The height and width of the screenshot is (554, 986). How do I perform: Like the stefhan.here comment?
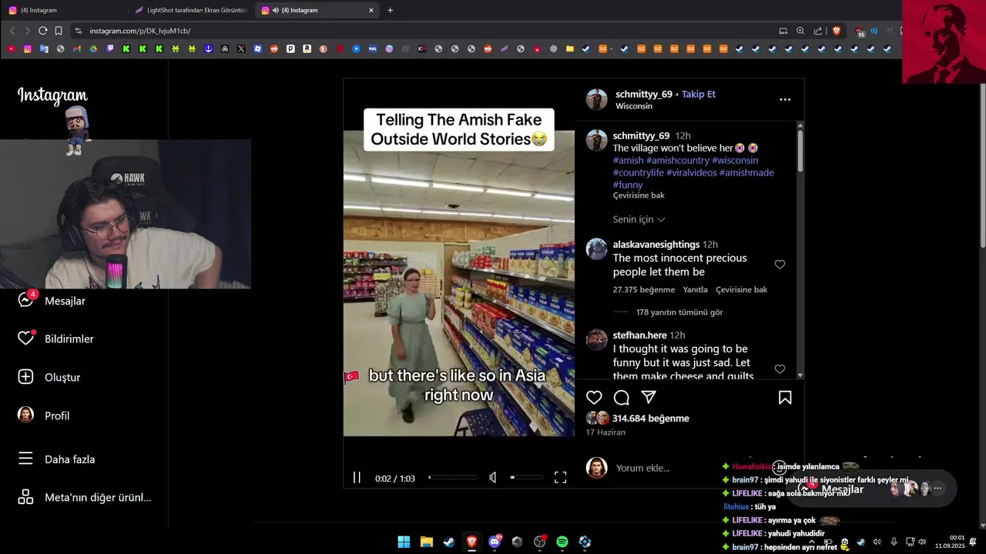click(x=780, y=369)
